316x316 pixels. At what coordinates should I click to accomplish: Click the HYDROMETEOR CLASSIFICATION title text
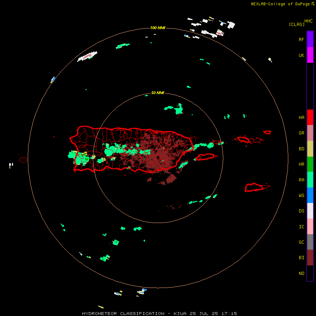click(x=123, y=314)
